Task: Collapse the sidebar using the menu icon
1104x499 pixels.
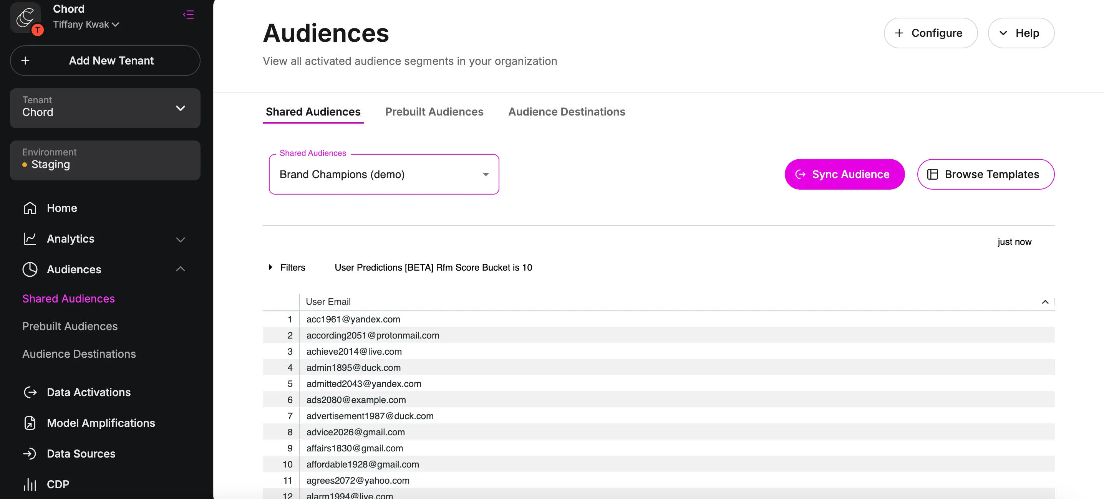Action: [188, 15]
